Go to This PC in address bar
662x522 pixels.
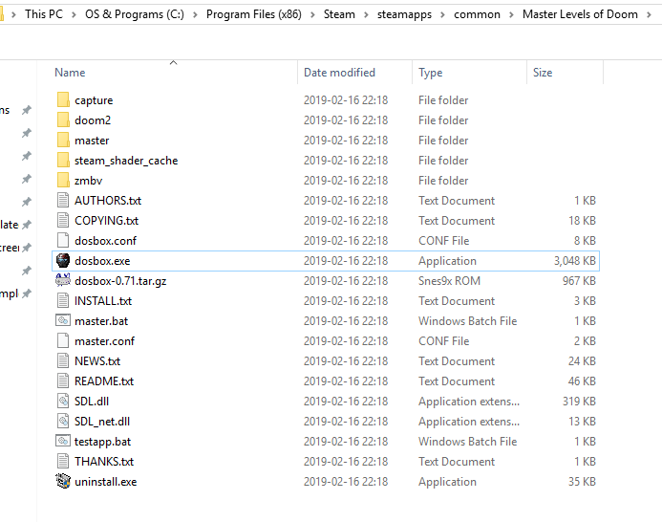[44, 14]
